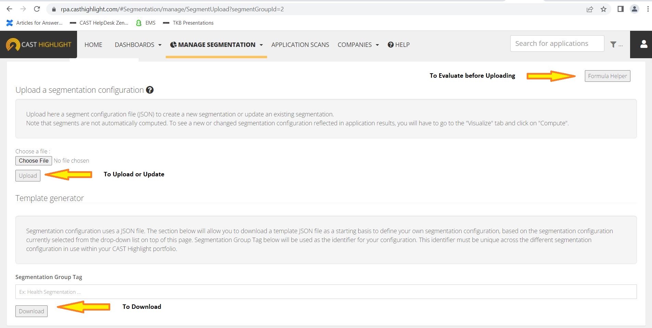
Task: Go to the Home menu item
Action: coord(93,45)
